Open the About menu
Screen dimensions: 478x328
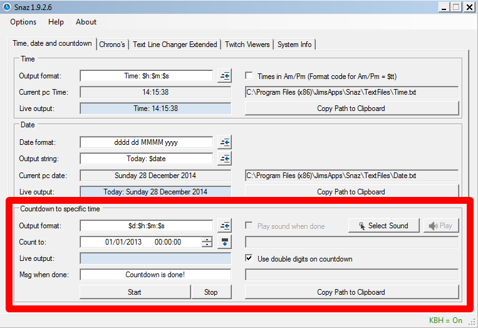pos(86,22)
